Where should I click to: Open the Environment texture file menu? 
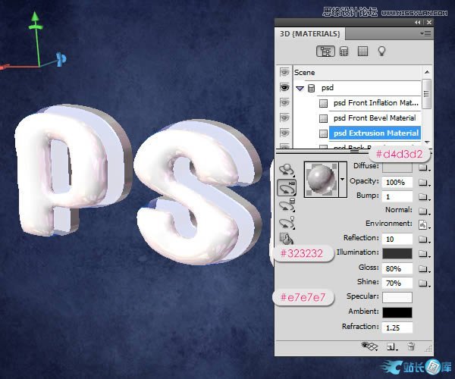pos(425,224)
